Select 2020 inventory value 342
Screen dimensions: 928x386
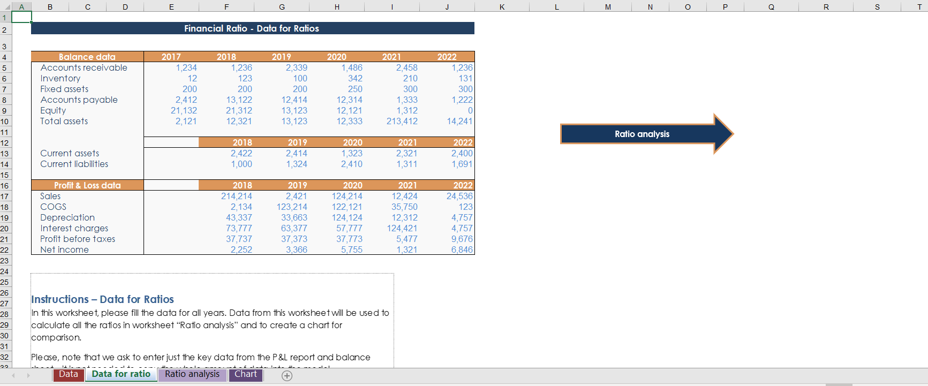click(x=355, y=78)
